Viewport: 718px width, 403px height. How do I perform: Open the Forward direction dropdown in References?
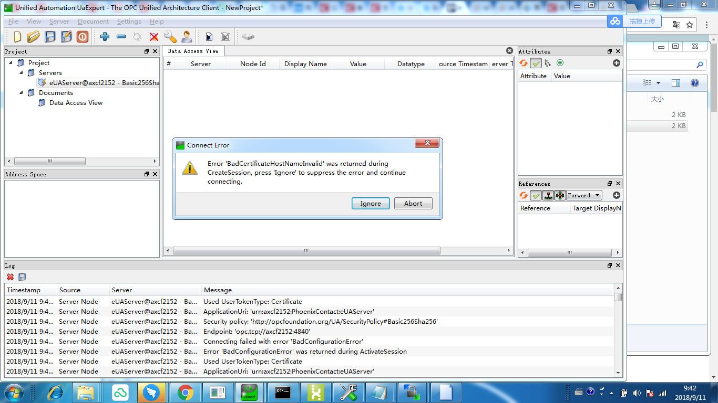[x=584, y=195]
